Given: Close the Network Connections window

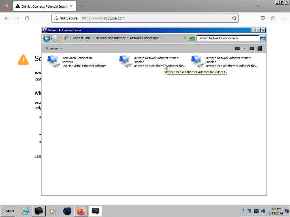Looking at the screenshot, I should [263, 30].
